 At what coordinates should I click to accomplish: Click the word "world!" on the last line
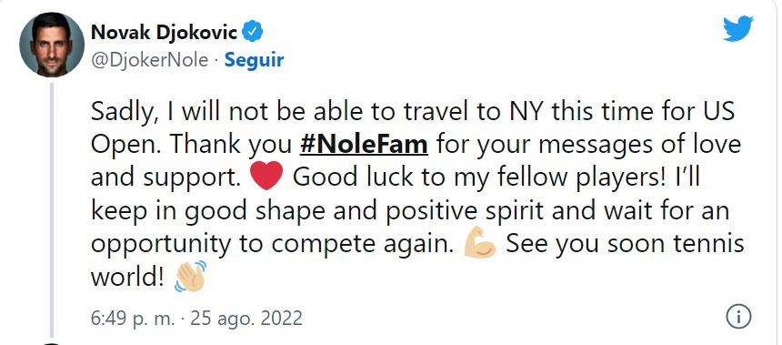point(127,277)
